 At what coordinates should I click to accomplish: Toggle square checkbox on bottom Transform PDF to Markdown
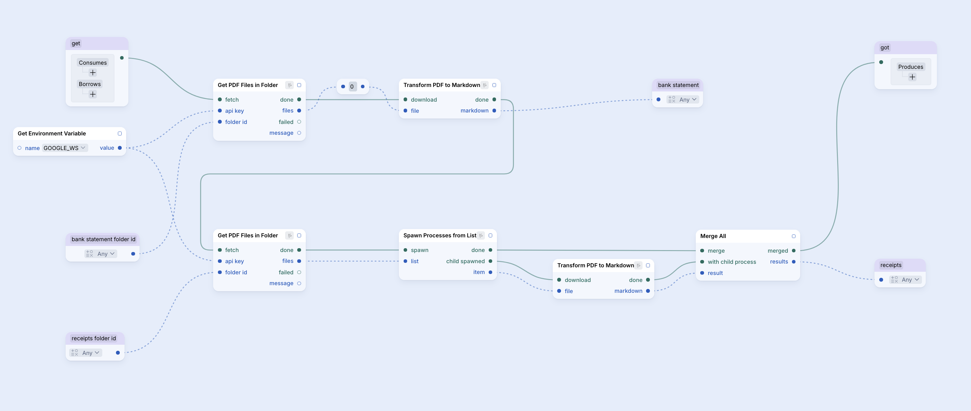coord(648,265)
